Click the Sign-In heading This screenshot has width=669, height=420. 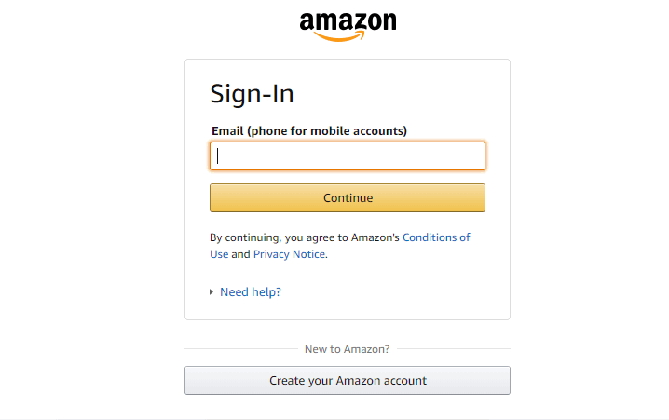click(x=252, y=94)
